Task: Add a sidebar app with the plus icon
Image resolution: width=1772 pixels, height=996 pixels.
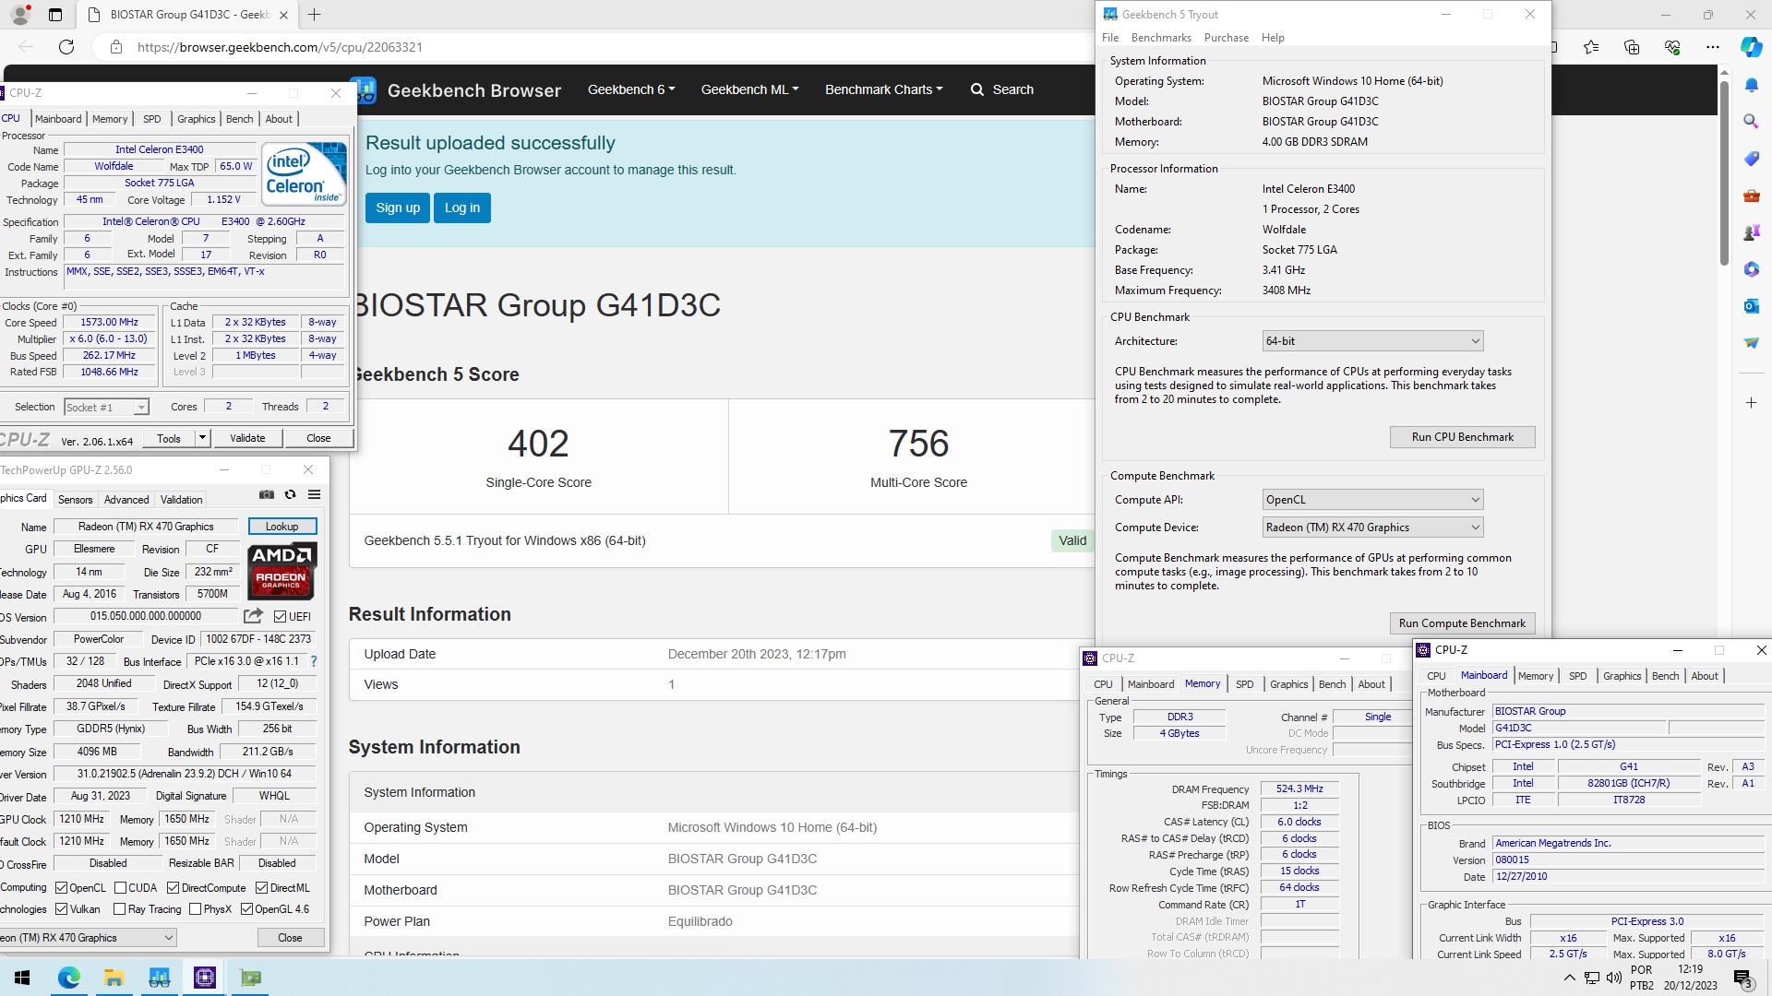Action: (x=1751, y=403)
